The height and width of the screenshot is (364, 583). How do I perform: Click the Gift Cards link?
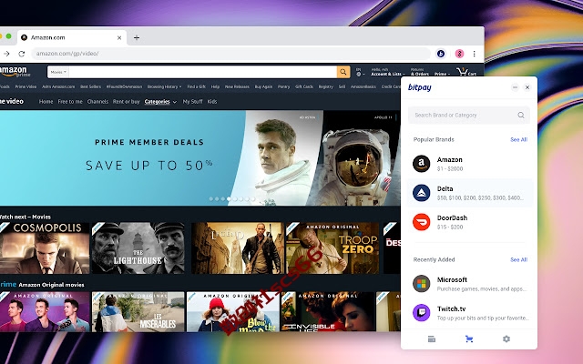tap(304, 86)
